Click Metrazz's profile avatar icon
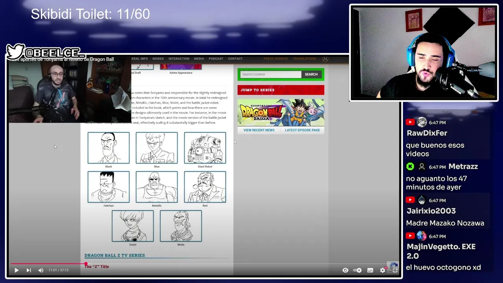This screenshot has height=283, width=503. pos(422,167)
